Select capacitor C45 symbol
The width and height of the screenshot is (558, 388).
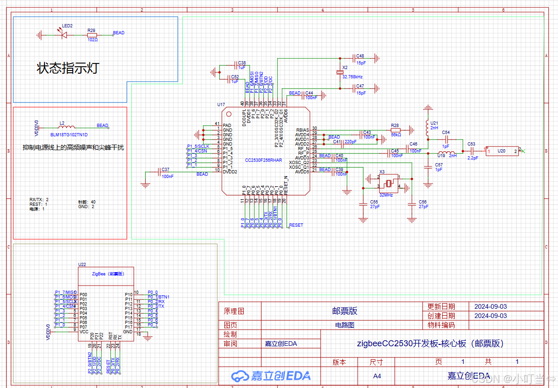click(x=389, y=153)
